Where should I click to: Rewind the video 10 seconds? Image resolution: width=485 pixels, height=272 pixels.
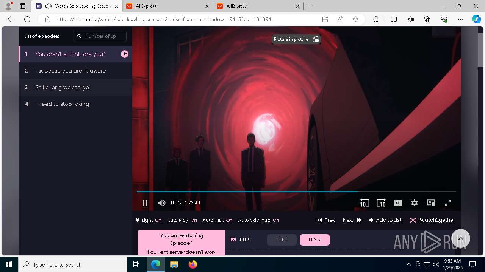[x=365, y=203]
